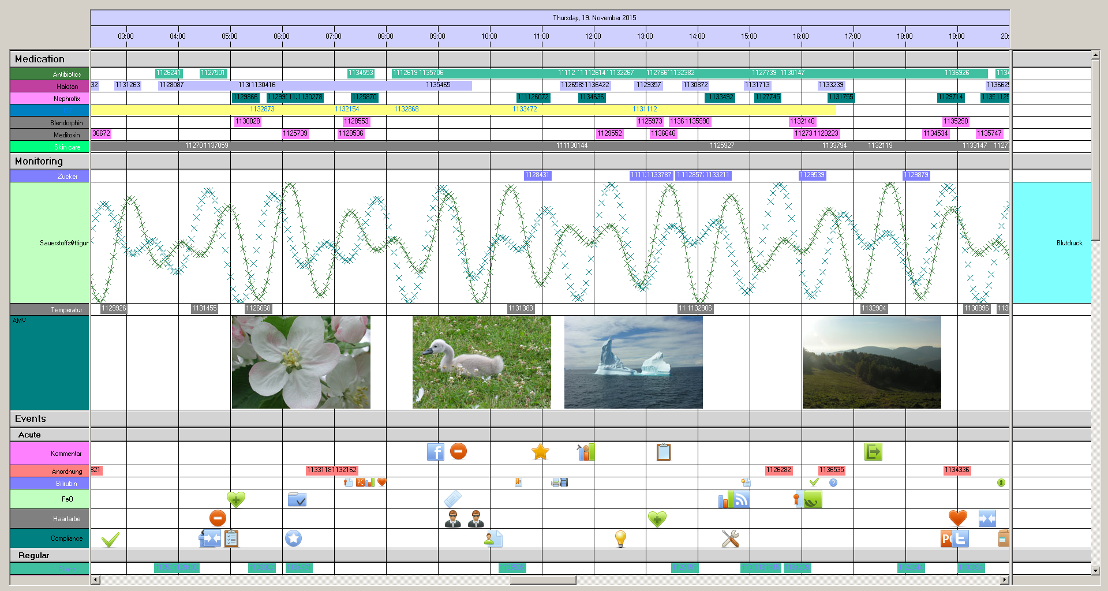
Task: Click the Twitter icon in Compliance row
Action: 960,538
